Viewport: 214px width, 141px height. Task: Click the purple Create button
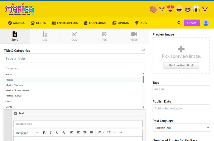coord(192,23)
